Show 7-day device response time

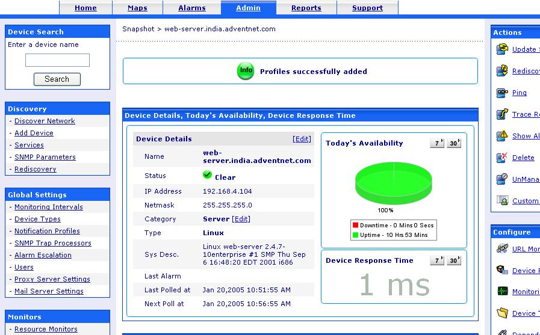[436, 260]
